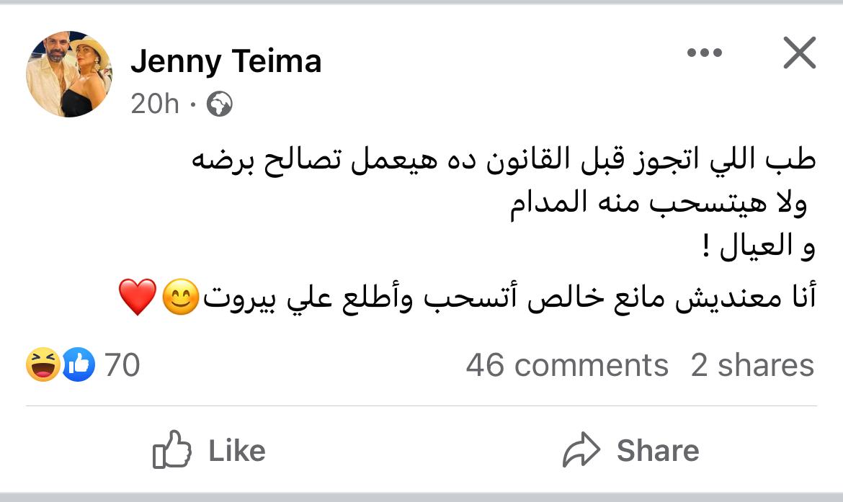Screen dimensions: 843x502
Task: View the 2 shares link
Action: tap(752, 365)
